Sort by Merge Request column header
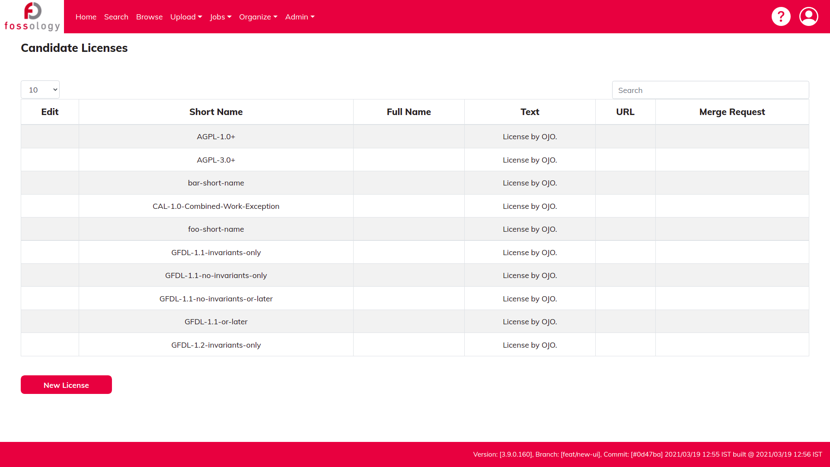 (732, 112)
